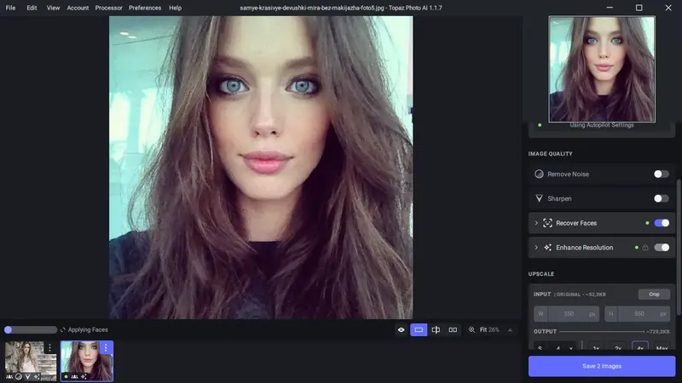Toggle the Remove Noise switch
The width and height of the screenshot is (682, 383).
pos(662,174)
